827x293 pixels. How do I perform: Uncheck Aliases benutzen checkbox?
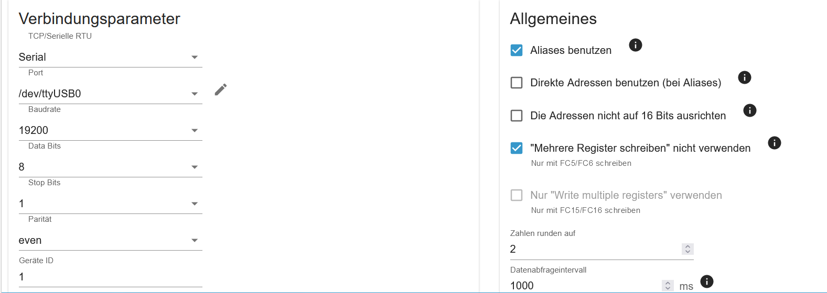517,50
